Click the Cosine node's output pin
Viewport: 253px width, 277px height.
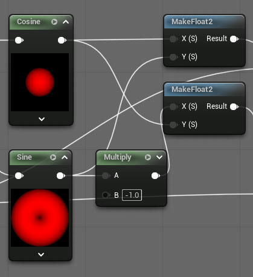62,41
